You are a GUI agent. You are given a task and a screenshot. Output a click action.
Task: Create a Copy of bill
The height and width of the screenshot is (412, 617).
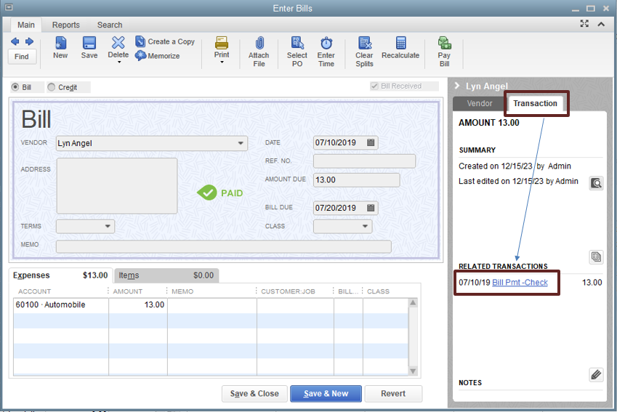tap(165, 41)
